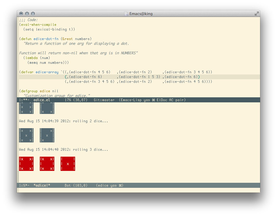Click the 17% indicator in mode line
277x216 pixels.
click(x=68, y=100)
